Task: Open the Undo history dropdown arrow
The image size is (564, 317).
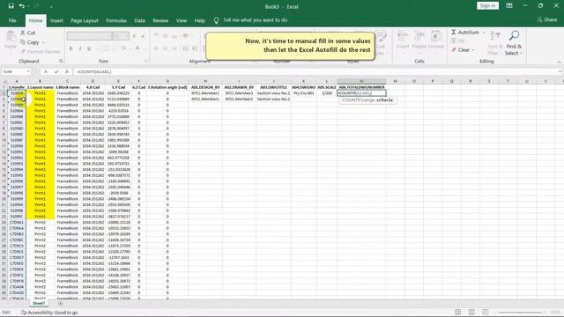Action: (28, 6)
